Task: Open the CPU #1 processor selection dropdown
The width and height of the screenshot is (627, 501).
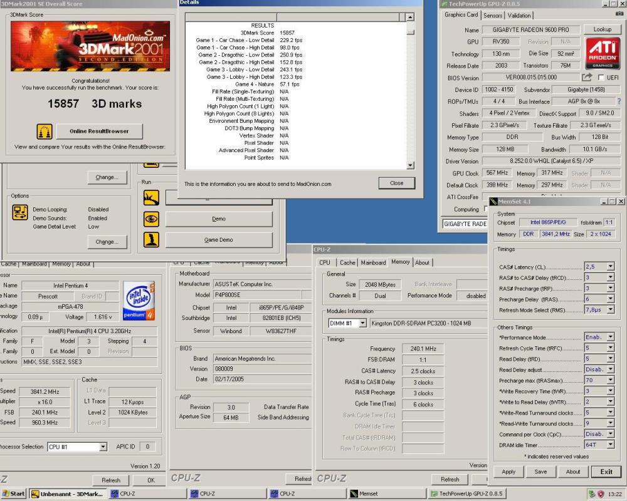Action: pyautogui.click(x=103, y=447)
